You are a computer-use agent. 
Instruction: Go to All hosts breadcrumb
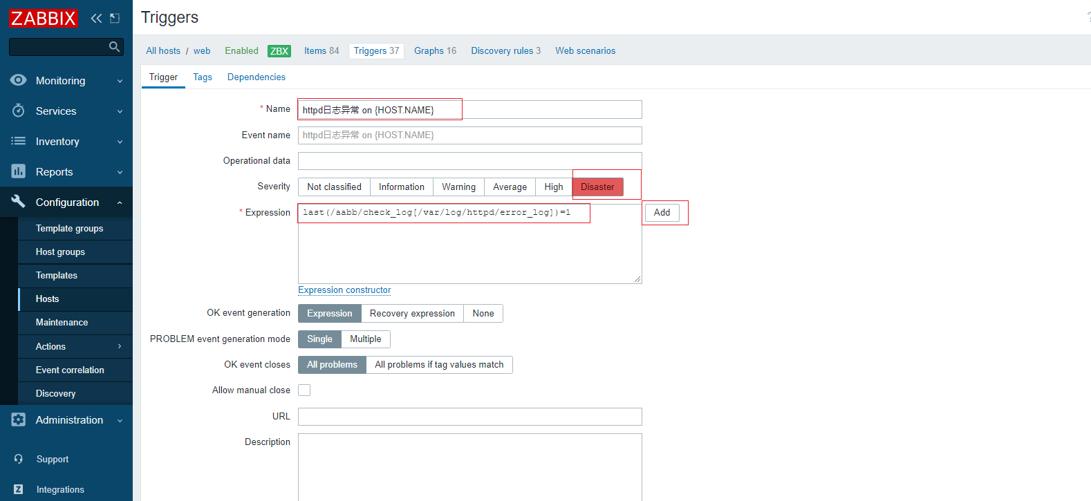pyautogui.click(x=163, y=51)
